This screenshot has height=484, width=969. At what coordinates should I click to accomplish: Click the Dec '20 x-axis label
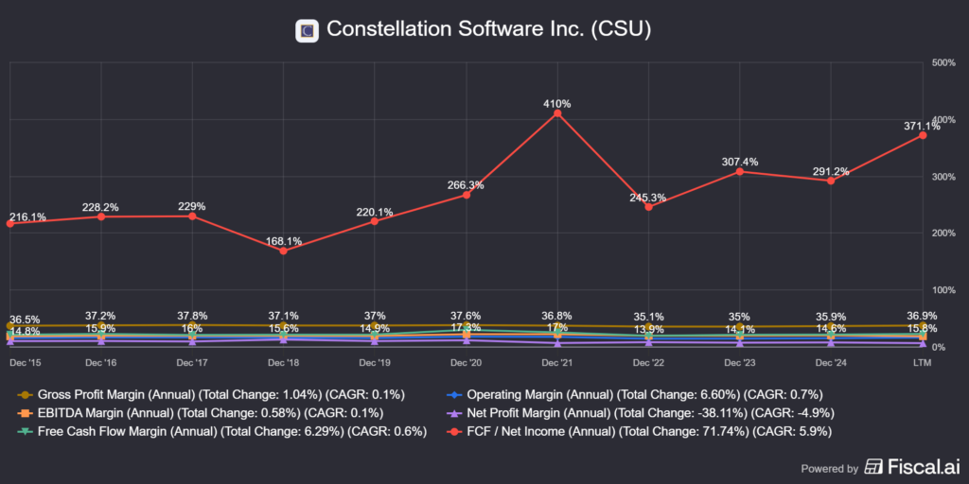[466, 362]
